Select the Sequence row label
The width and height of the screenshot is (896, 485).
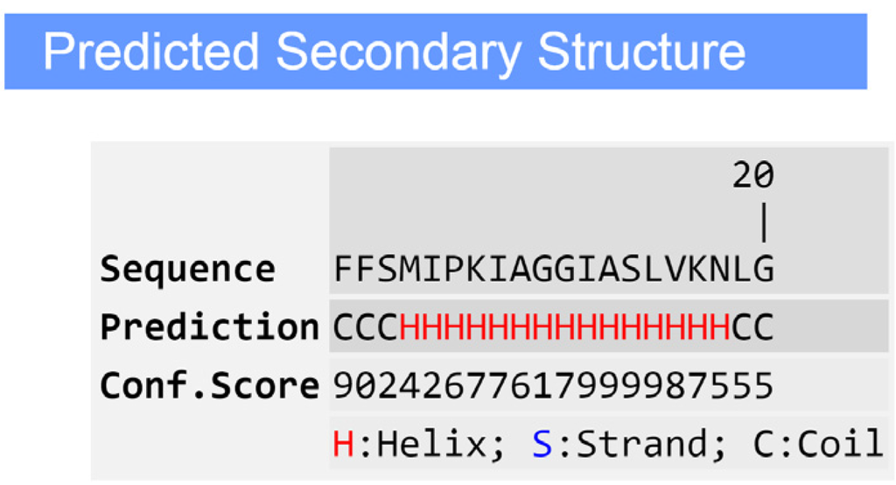click(x=187, y=270)
